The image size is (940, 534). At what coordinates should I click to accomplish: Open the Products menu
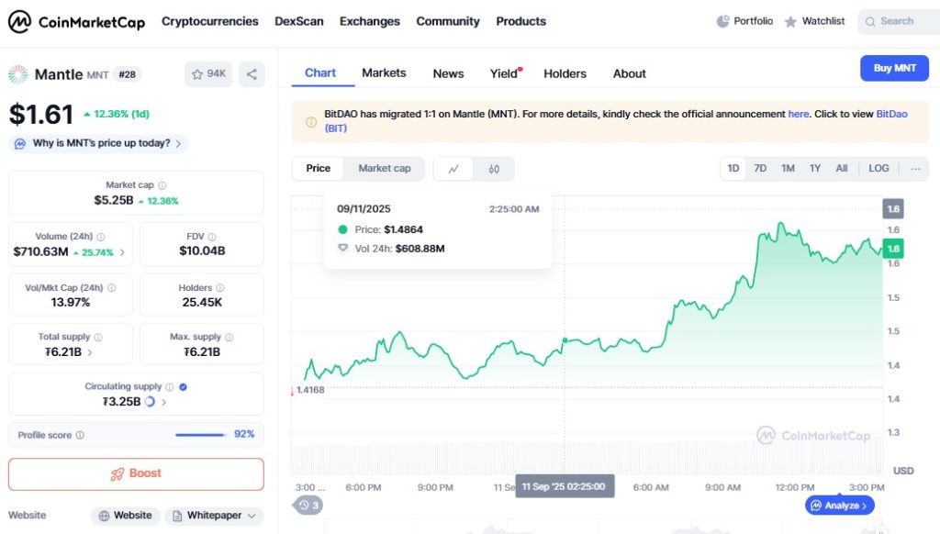tap(521, 22)
